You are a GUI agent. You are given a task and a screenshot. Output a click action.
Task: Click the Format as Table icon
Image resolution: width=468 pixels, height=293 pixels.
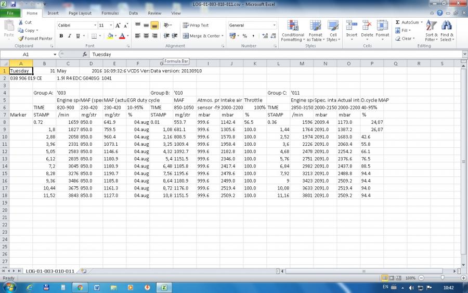pos(316,26)
